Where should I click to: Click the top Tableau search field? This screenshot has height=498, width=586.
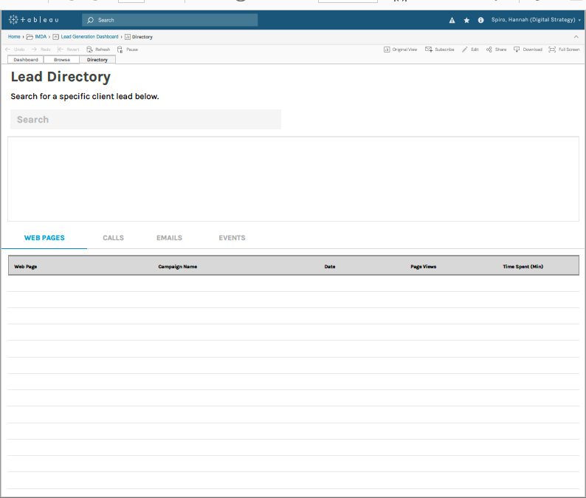(170, 20)
